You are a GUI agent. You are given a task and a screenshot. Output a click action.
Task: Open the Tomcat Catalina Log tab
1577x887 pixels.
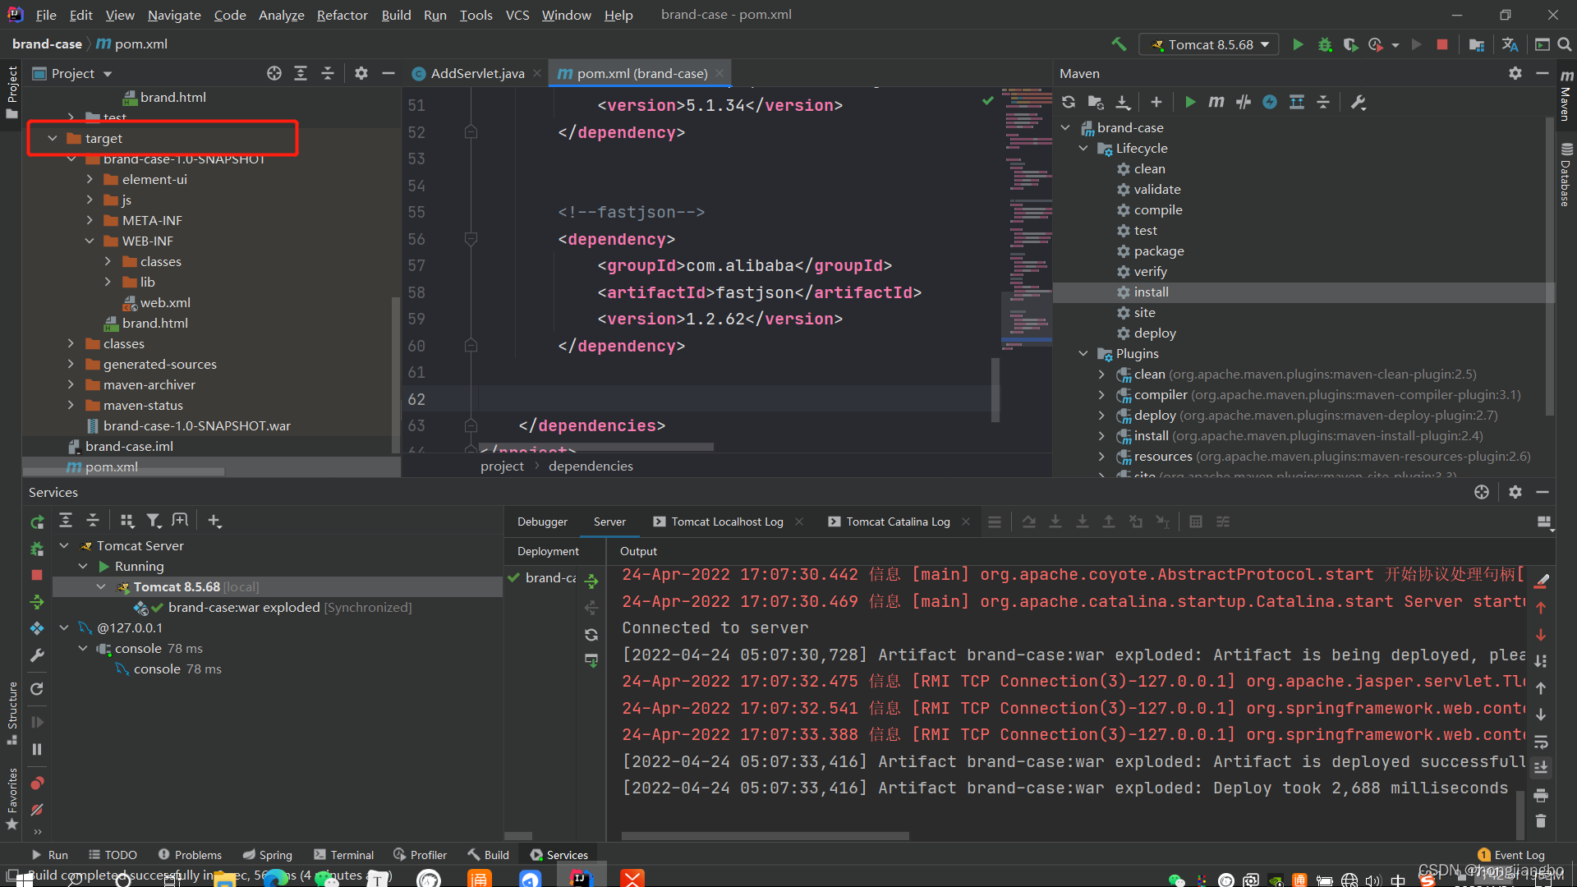click(x=897, y=522)
